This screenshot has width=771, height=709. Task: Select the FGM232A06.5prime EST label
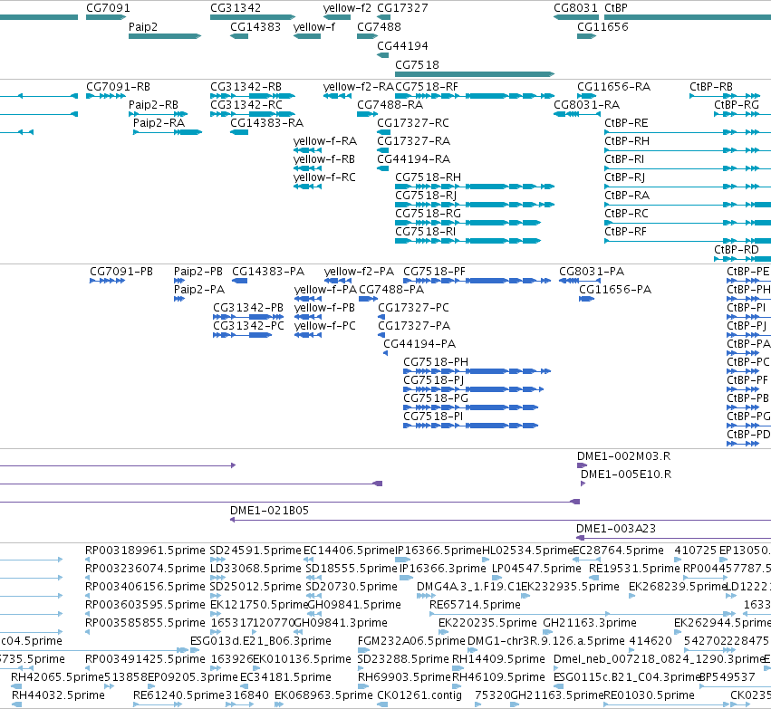(411, 641)
